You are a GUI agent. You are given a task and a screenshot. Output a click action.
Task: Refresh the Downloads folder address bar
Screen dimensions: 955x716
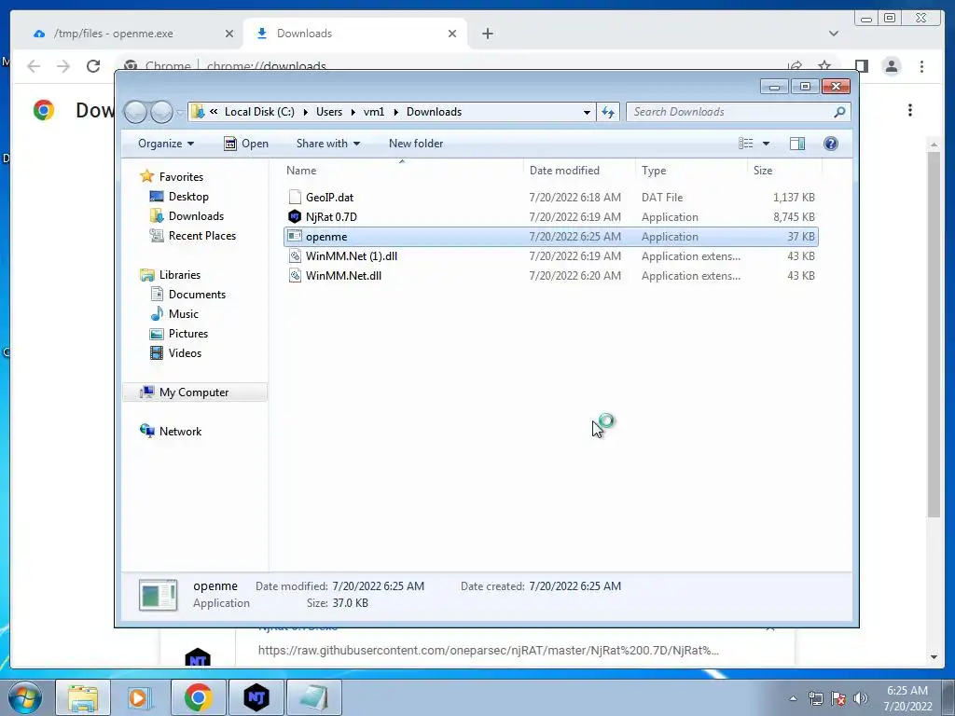click(608, 112)
